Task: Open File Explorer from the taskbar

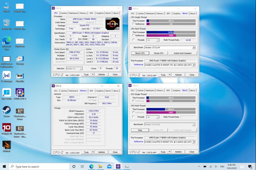Action: tap(100, 166)
